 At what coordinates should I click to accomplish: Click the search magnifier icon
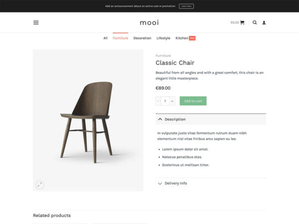tap(255, 22)
